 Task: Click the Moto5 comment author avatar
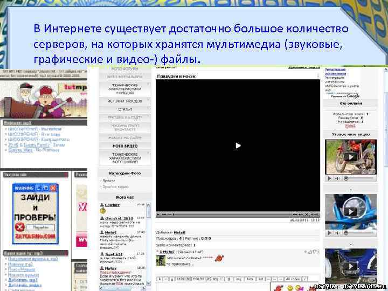pos(161,261)
